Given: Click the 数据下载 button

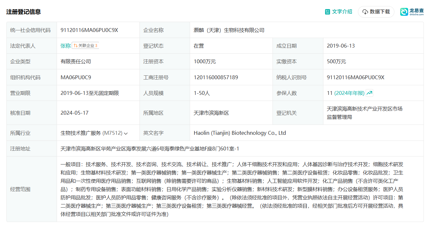Looking at the screenshot, I should coord(376,12).
